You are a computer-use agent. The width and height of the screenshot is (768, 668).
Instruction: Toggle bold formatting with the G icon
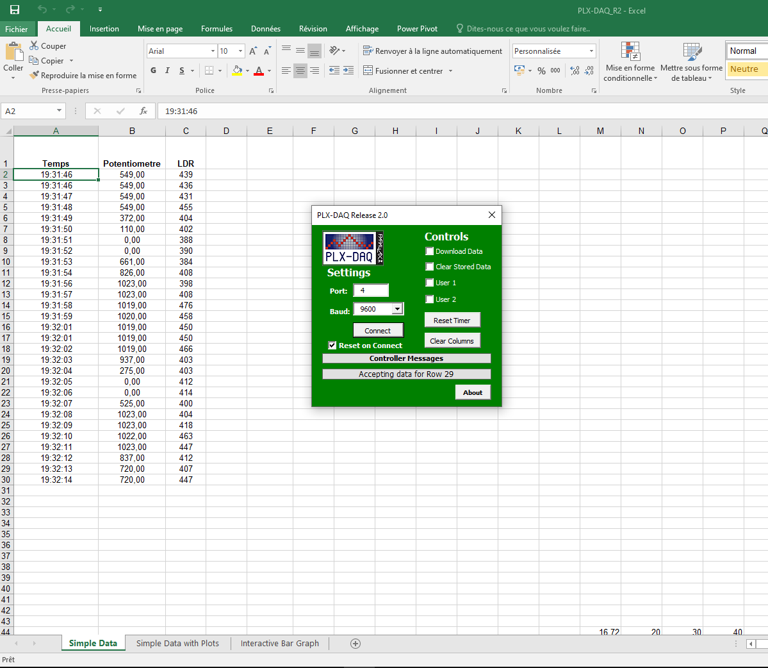coord(153,71)
